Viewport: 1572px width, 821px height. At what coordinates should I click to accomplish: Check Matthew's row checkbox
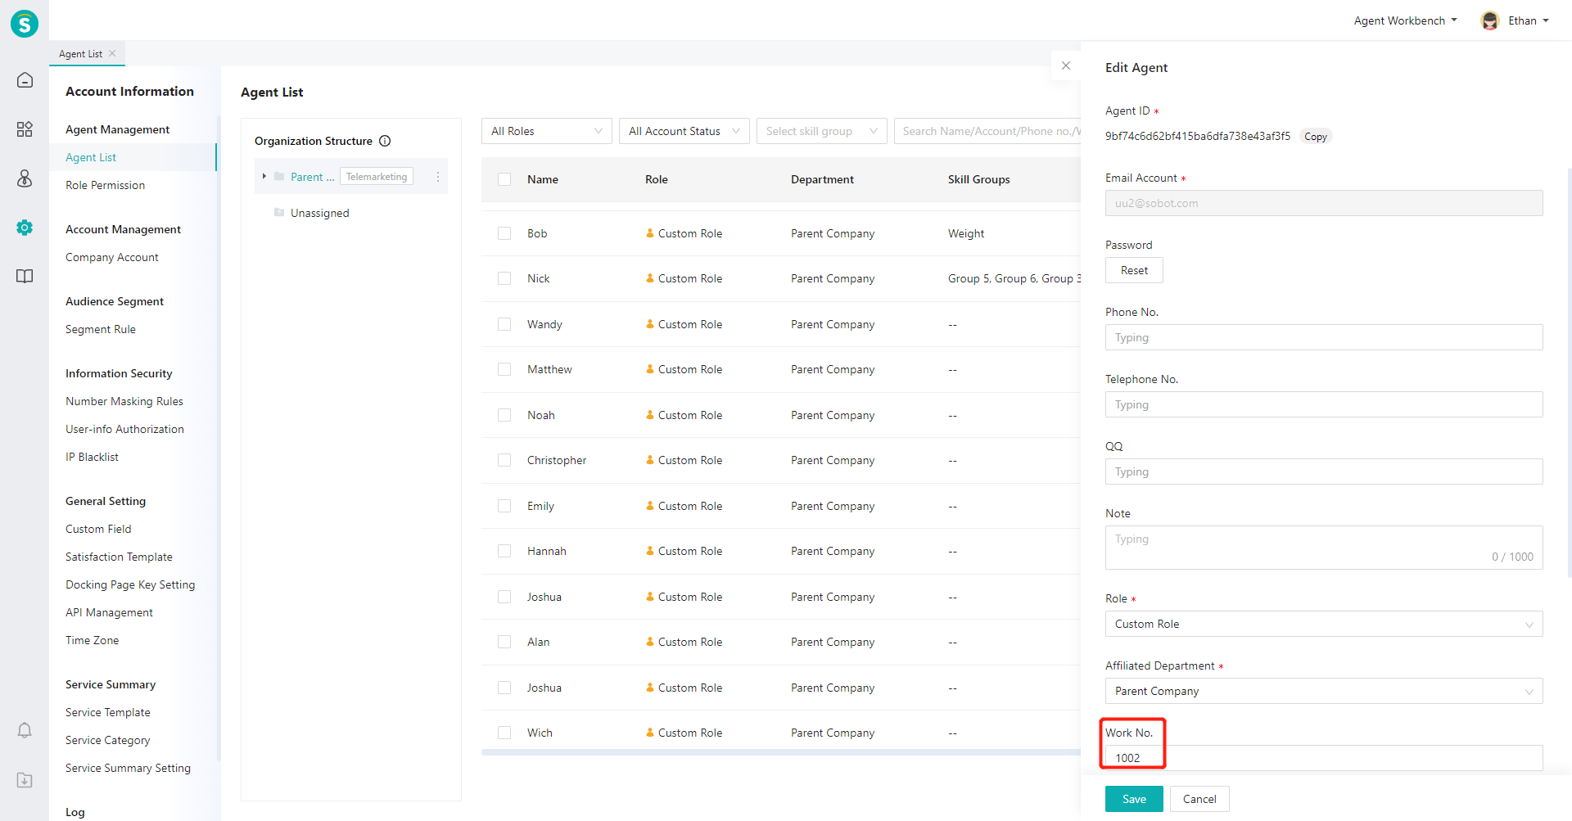[504, 369]
